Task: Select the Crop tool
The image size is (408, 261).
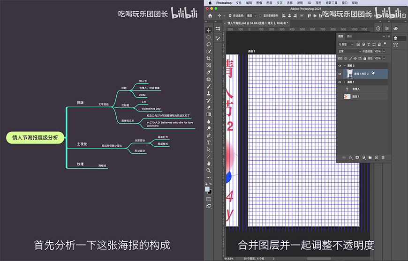Action: 208,59
